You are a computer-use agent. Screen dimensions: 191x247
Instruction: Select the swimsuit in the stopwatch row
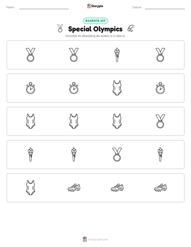point(117,88)
